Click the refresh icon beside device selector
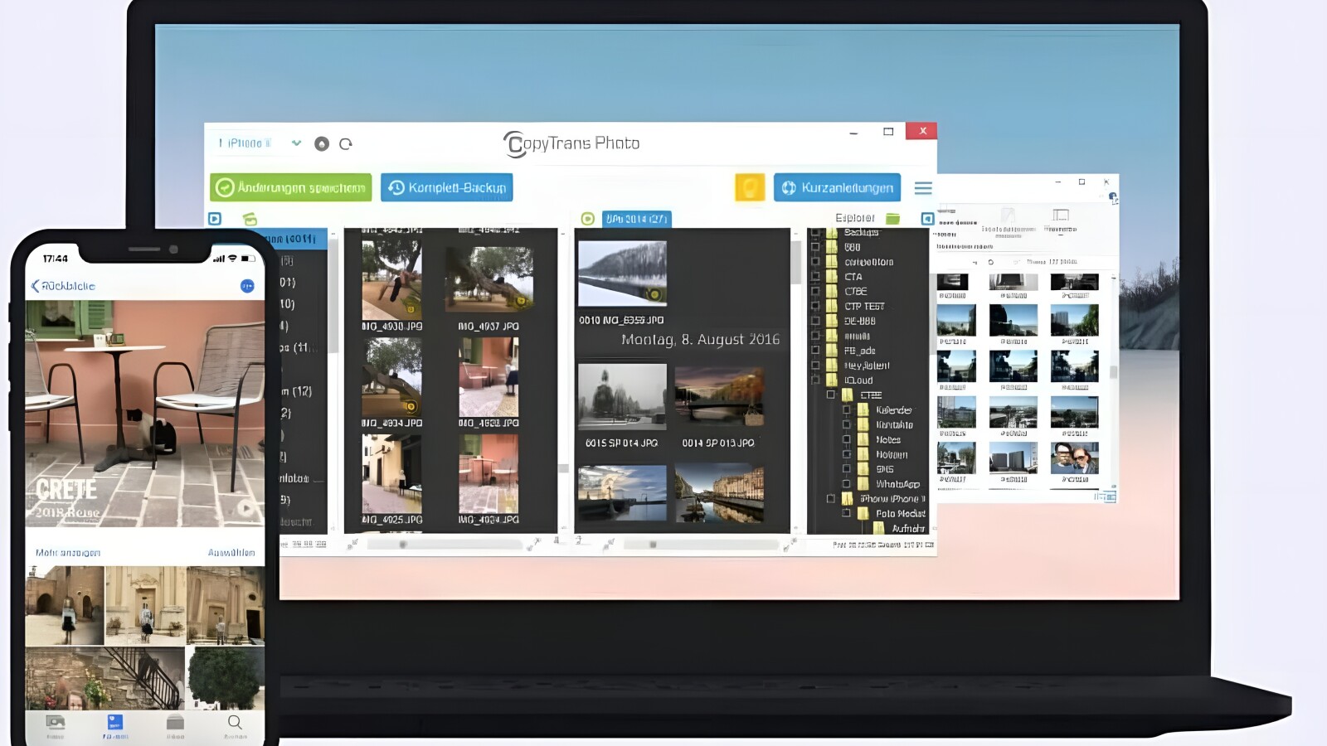This screenshot has height=746, width=1327. pos(346,143)
